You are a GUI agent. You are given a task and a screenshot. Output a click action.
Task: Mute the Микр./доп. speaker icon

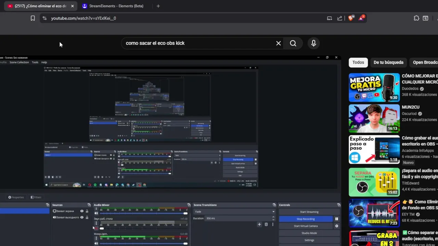96,243
